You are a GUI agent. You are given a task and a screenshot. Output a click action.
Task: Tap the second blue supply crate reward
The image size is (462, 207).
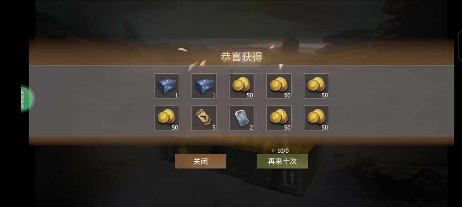tap(204, 86)
